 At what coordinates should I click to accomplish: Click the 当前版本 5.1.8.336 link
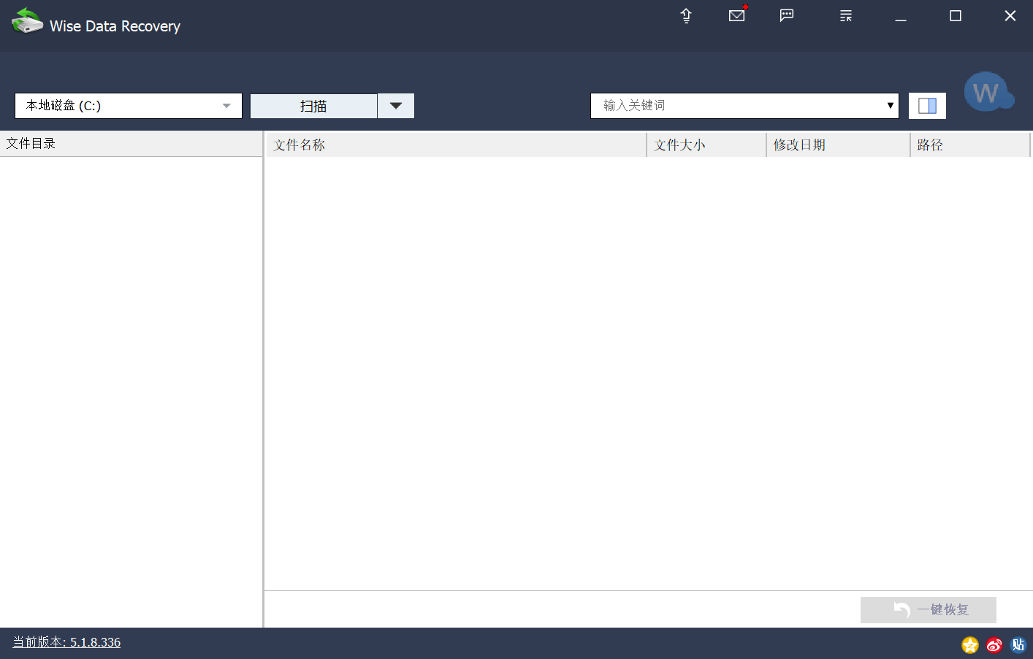[x=66, y=642]
